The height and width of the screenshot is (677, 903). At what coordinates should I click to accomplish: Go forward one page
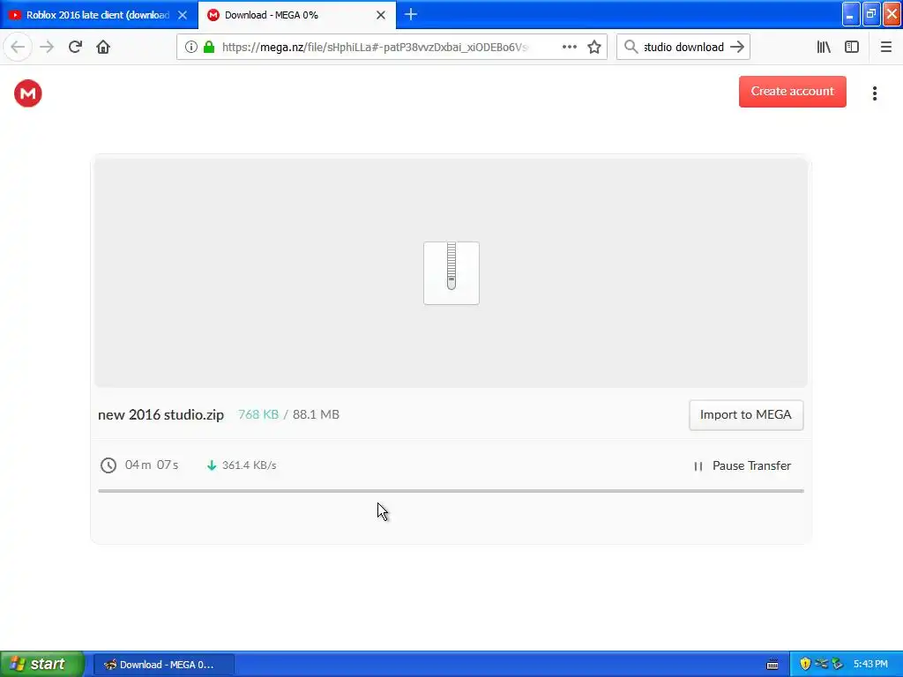(x=48, y=48)
